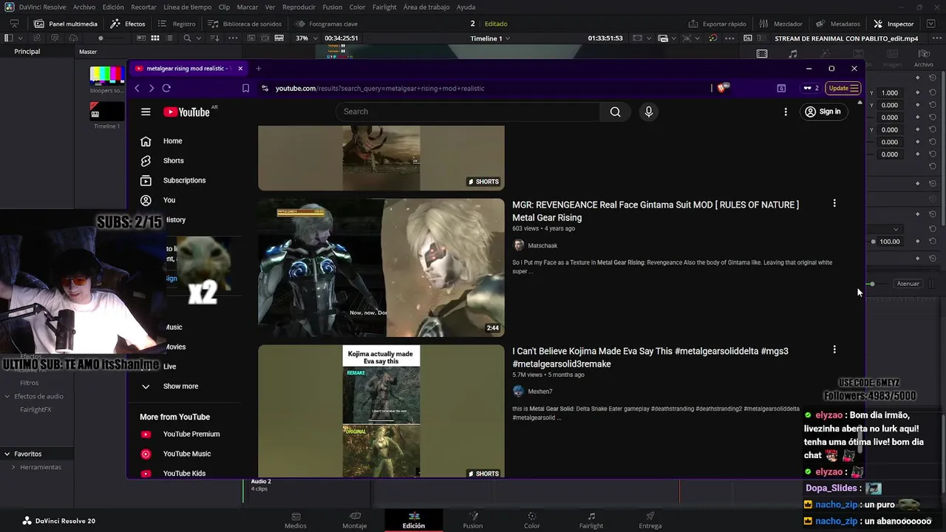The height and width of the screenshot is (532, 946).
Task: Close the metalgear rising YouTube tab
Action: pyautogui.click(x=239, y=68)
